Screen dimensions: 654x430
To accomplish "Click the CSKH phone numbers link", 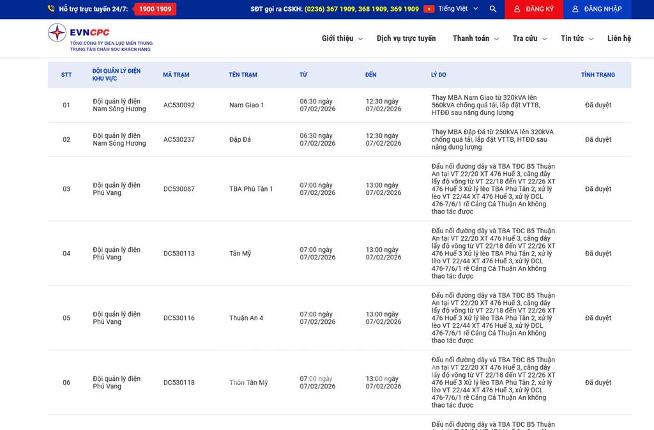I will (361, 9).
